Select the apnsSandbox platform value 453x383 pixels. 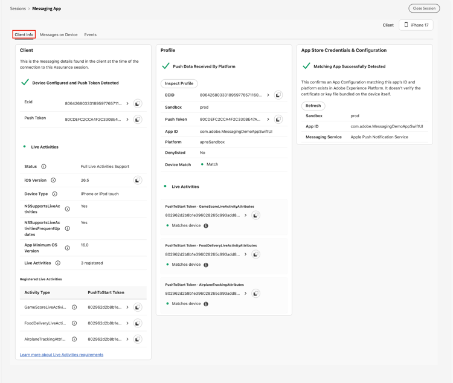212,142
